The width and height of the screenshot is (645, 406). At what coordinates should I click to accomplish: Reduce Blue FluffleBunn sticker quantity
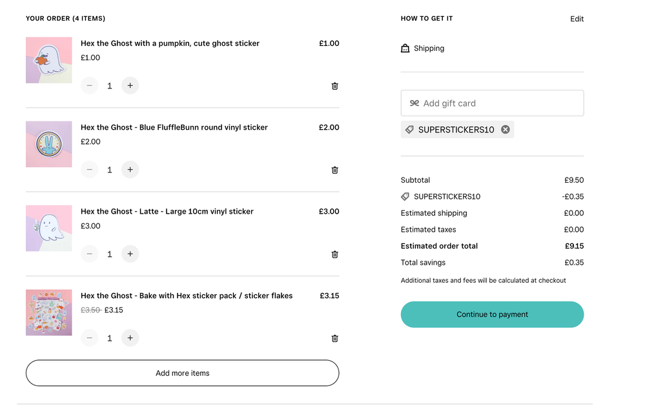pyautogui.click(x=90, y=170)
